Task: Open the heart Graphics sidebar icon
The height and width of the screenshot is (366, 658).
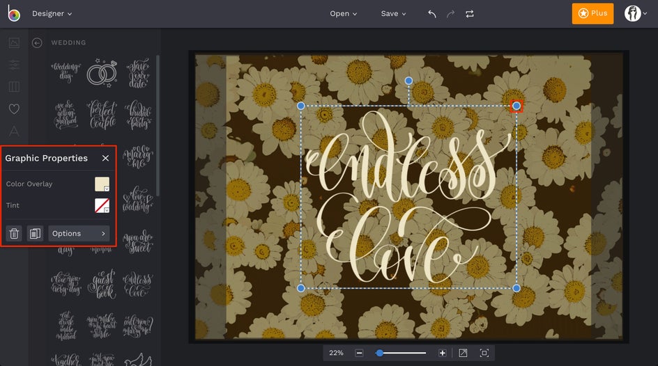Action: 14,109
